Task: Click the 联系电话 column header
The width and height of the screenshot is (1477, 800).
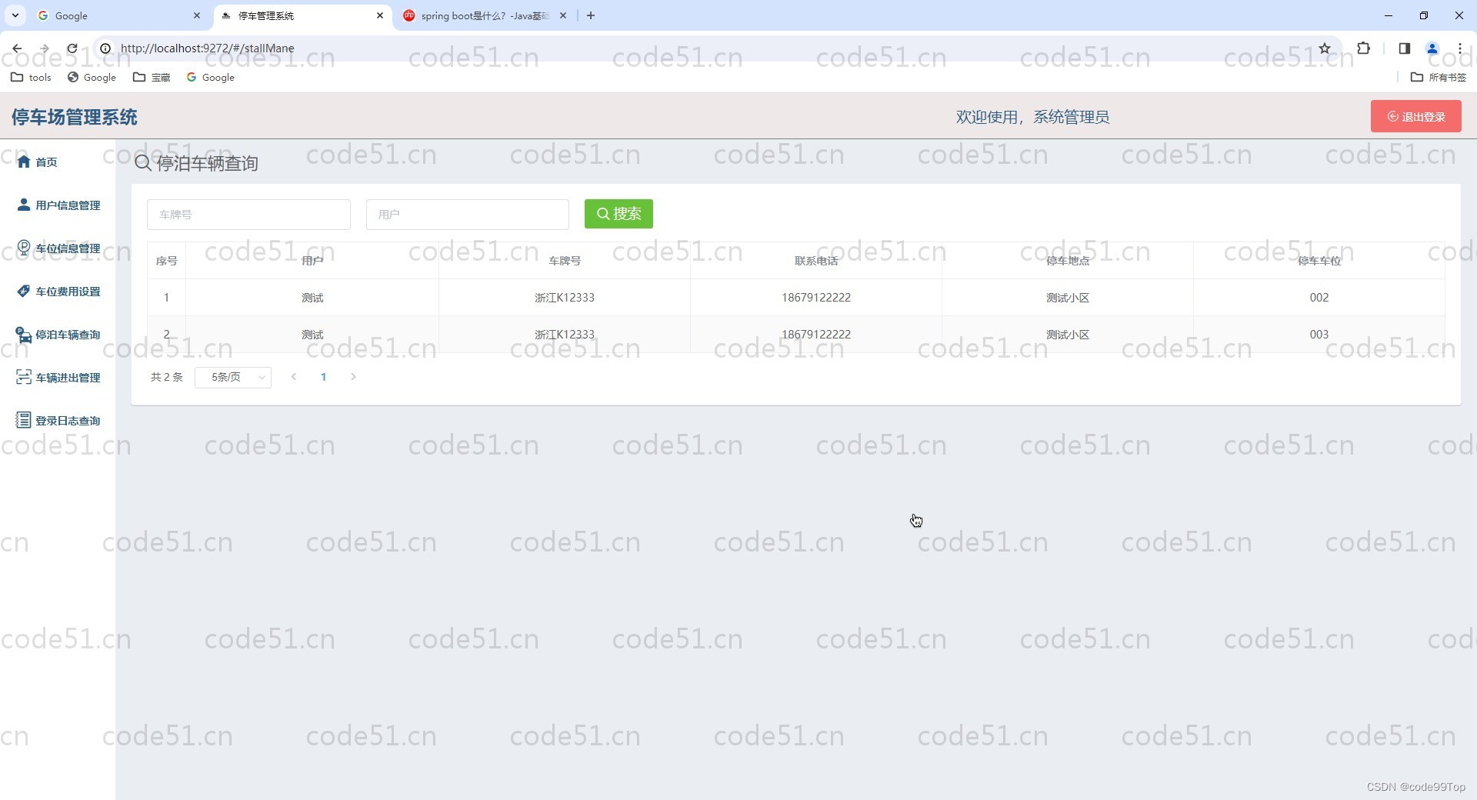Action: pos(816,261)
